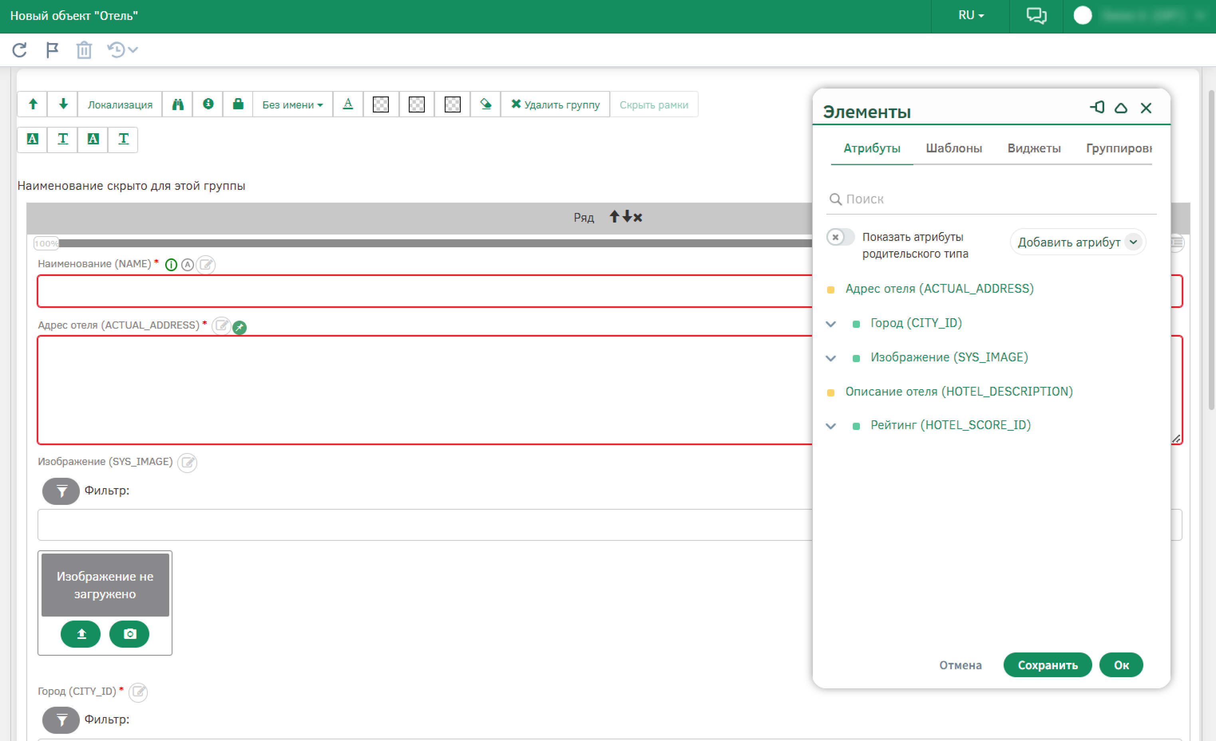Viewport: 1216px width, 741px height.
Task: Click the second underlined T text icon
Action: (x=123, y=139)
